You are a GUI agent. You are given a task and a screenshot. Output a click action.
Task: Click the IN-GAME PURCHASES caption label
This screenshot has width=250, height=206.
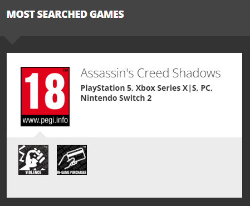pyautogui.click(x=72, y=173)
